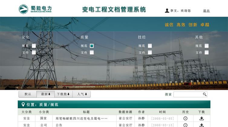Open the title 周笔畅献歌四川送变电及蜀电
This screenshot has width=228, height=127.
pyautogui.click(x=81, y=119)
